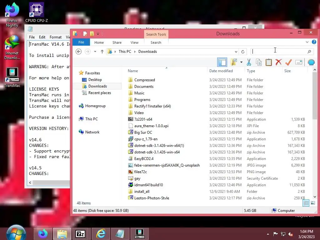Switch to the Share ribbon tab
This screenshot has height=240, width=320.
click(117, 42)
